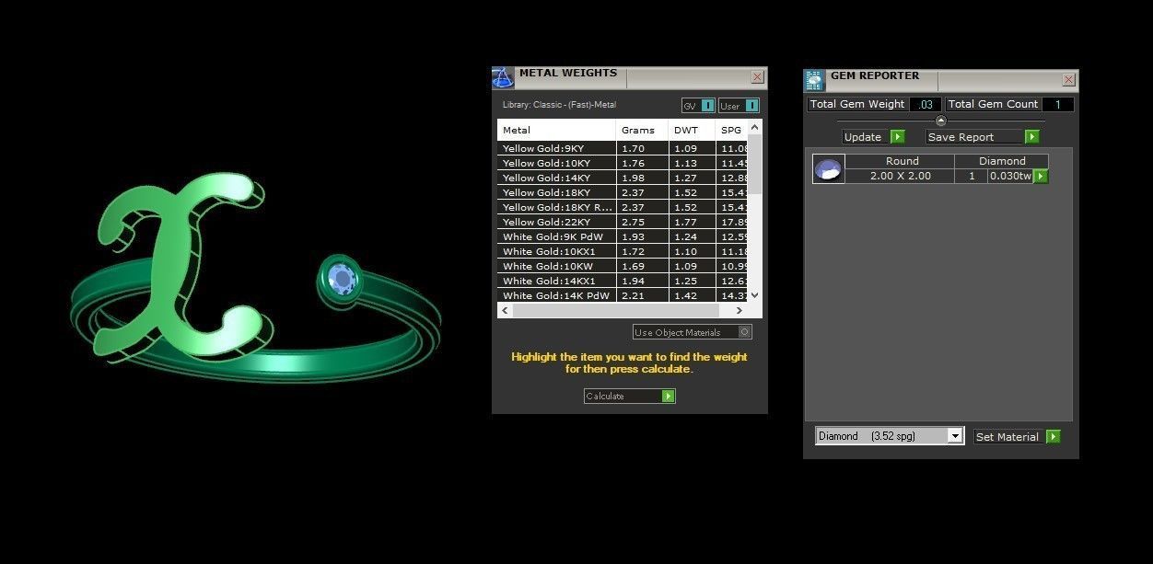Click the green arrow beside Update

[897, 137]
